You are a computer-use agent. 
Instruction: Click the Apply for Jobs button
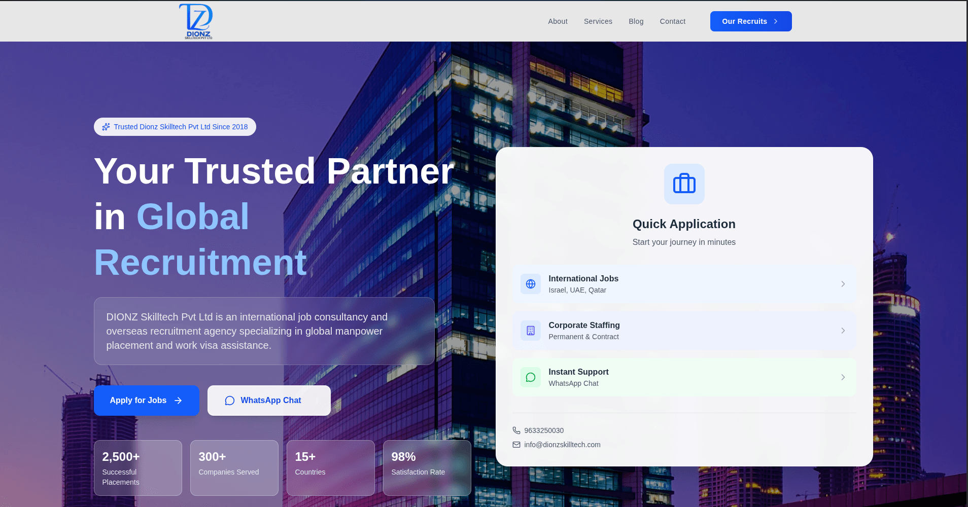point(147,401)
